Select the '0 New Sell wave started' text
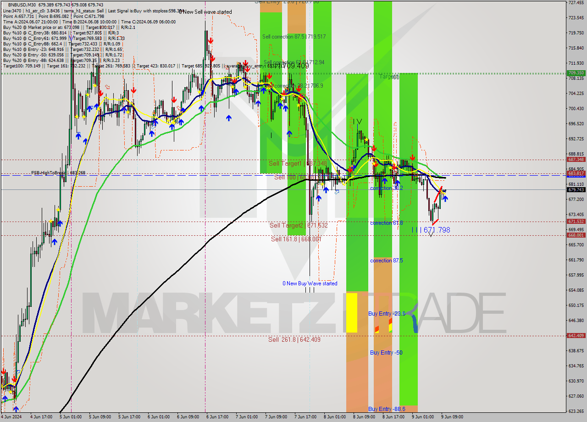 205,12
